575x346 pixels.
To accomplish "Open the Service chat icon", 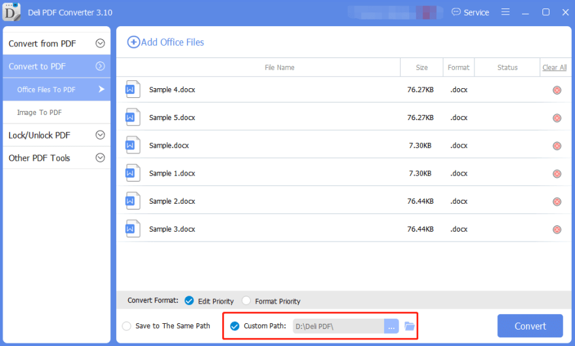I will (x=456, y=12).
